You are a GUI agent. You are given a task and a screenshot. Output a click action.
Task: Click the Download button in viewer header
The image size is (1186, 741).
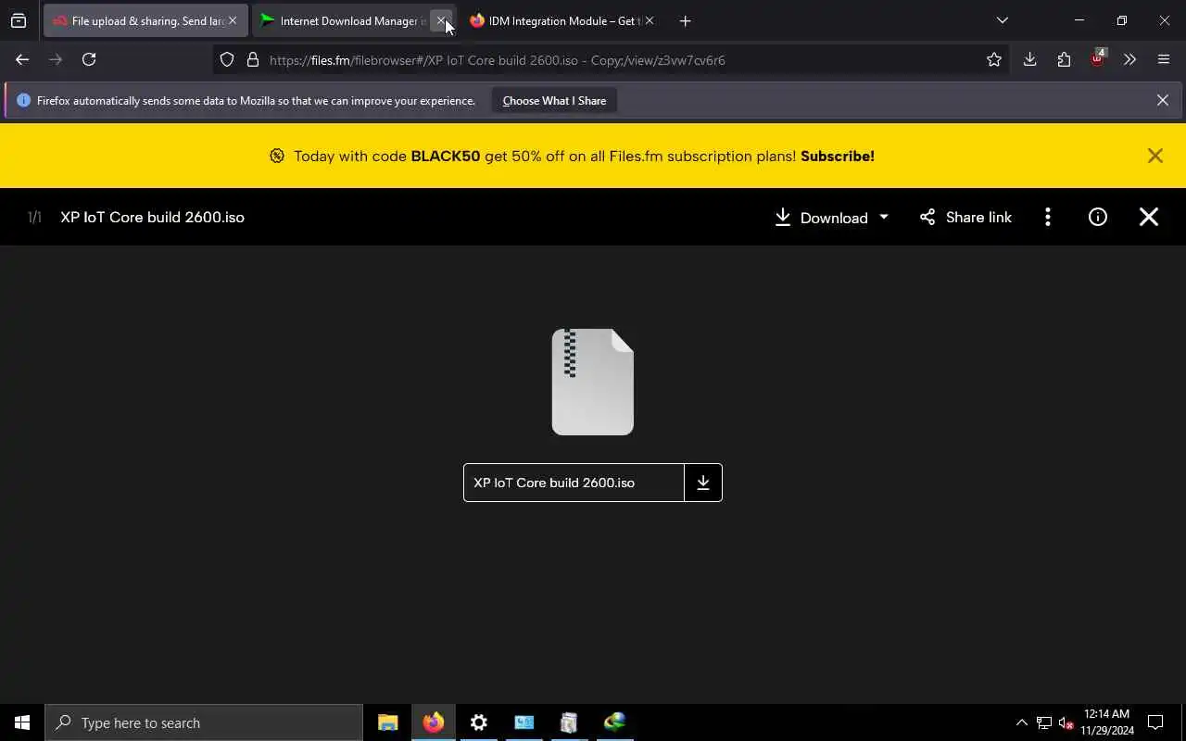tap(822, 217)
